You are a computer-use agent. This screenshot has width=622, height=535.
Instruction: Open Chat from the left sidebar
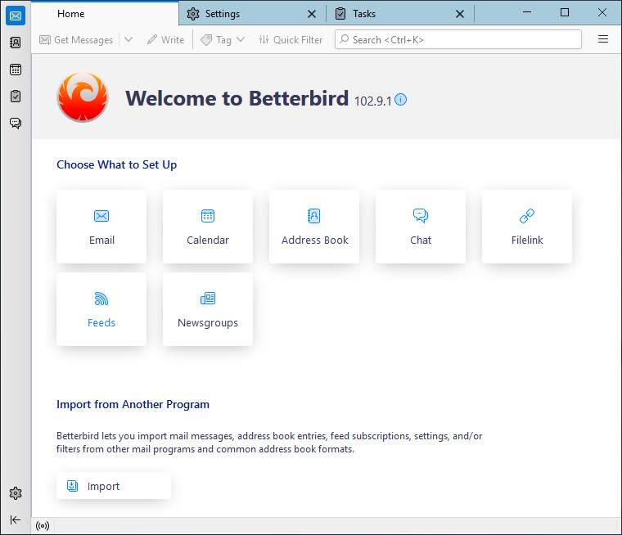click(16, 124)
